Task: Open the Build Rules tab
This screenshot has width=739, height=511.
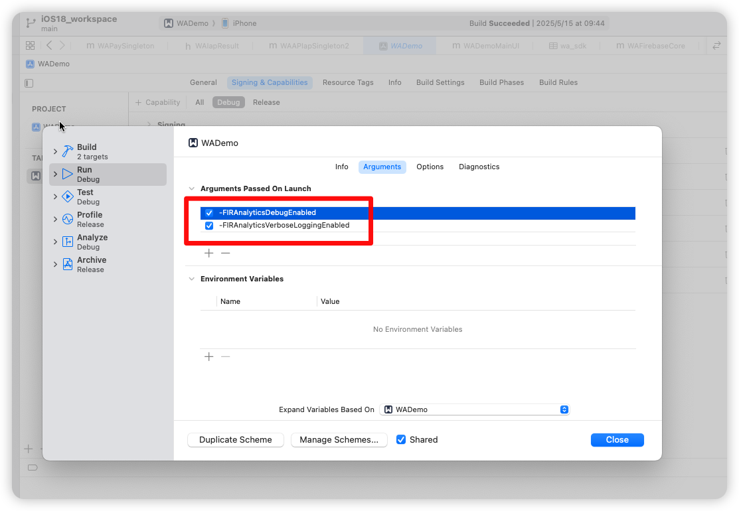Action: 558,82
